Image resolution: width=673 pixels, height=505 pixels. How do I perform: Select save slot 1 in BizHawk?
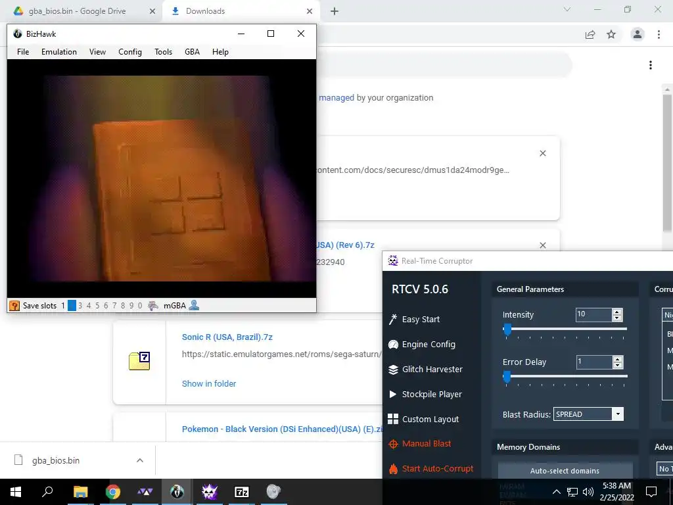click(63, 306)
